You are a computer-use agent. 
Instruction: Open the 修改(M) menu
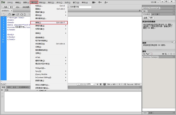(42, 2)
